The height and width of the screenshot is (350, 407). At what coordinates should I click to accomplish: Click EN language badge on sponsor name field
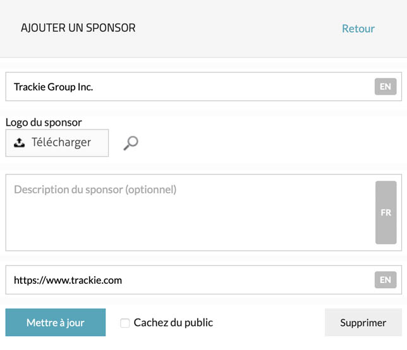pos(385,87)
